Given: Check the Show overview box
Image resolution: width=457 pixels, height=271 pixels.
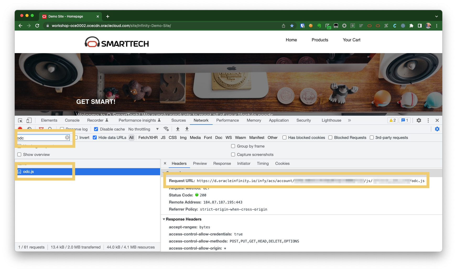Looking at the screenshot, I should tap(19, 155).
